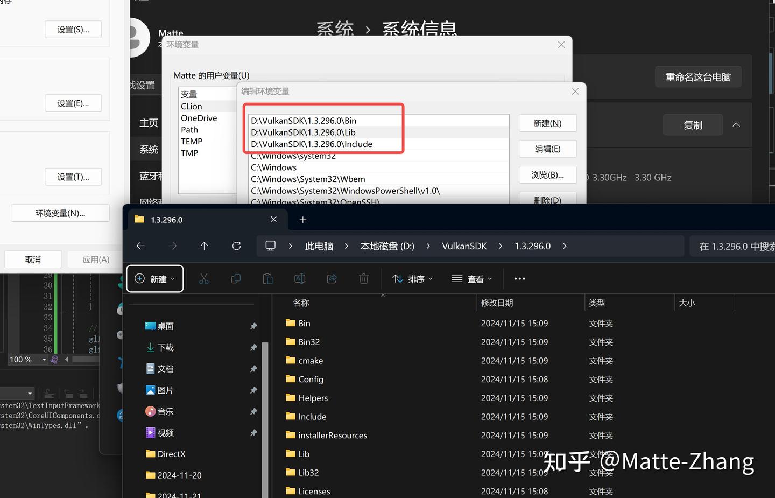
Task: Select the Rename icon
Action: [300, 279]
